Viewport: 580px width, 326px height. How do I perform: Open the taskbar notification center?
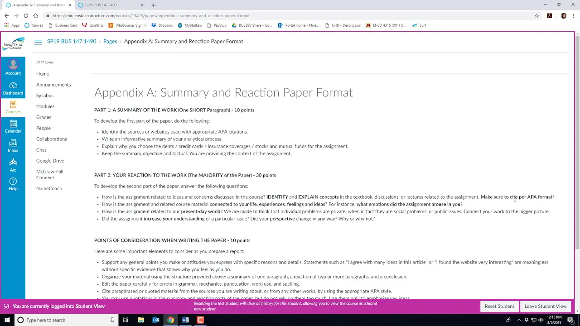pyautogui.click(x=570, y=320)
